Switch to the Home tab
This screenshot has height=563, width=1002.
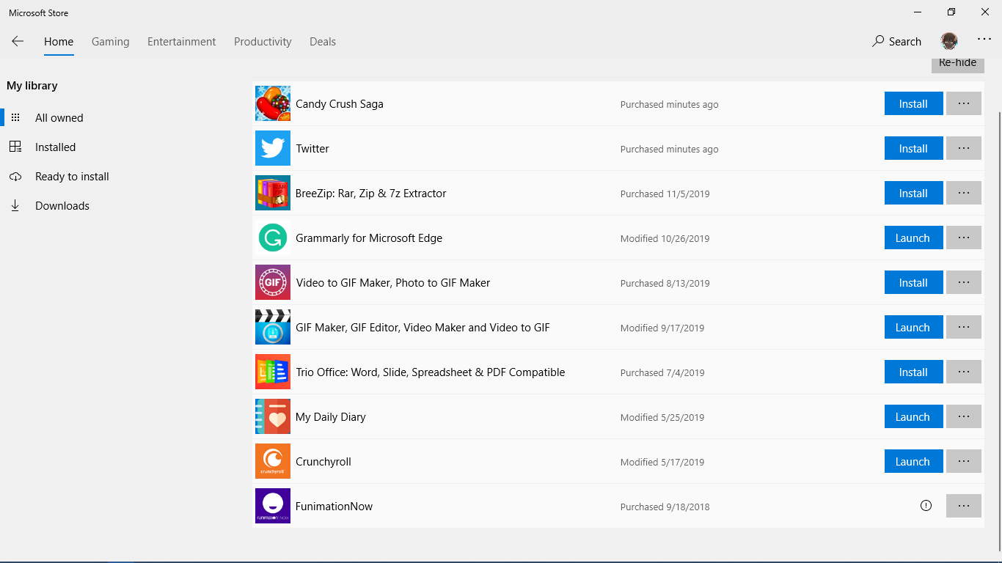tap(59, 42)
